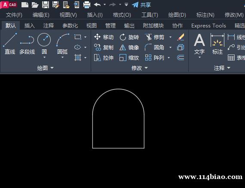Use the 镜像 mirror tool

tap(129, 47)
